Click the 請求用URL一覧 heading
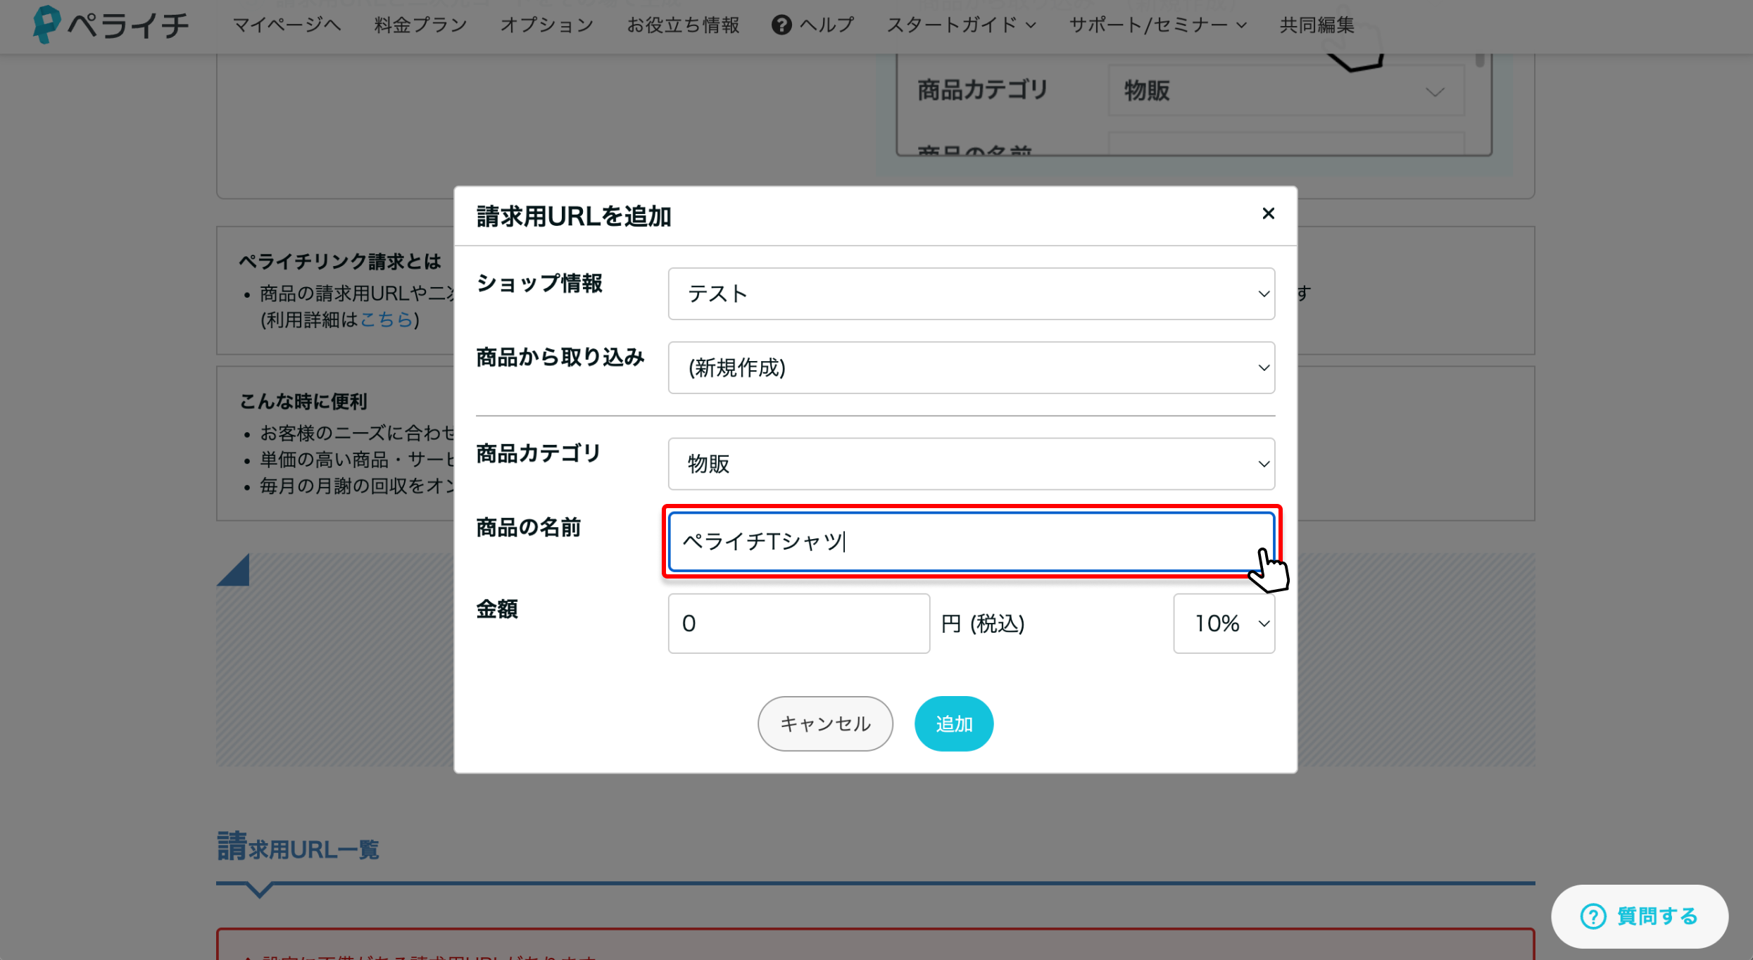 click(298, 847)
